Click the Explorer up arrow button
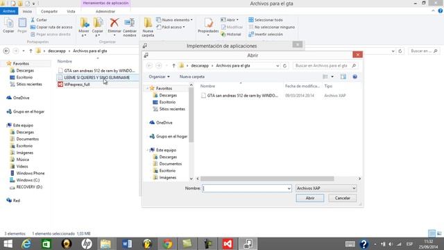This screenshot has width=444, height=250. coord(31,51)
